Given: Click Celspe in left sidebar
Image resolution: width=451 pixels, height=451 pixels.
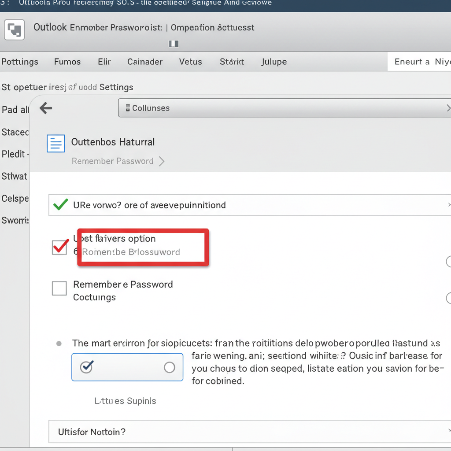Looking at the screenshot, I should click(15, 199).
